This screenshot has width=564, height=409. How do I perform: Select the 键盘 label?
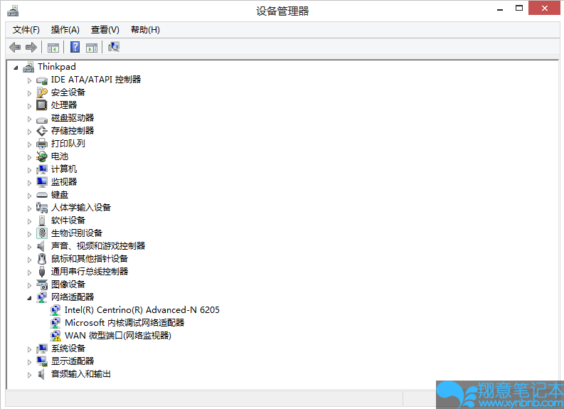point(60,195)
